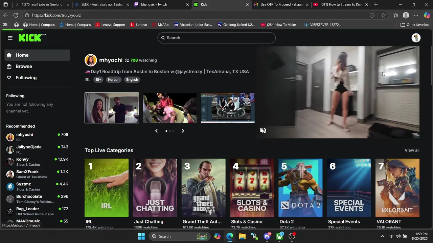Open OBS Studio from the taskbar
The width and height of the screenshot is (433, 243).
pos(292,236)
